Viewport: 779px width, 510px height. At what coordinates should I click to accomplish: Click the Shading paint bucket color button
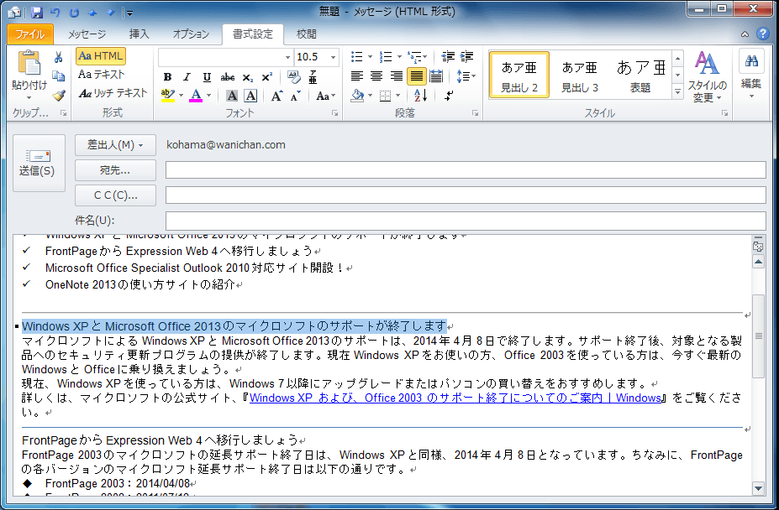point(357,96)
